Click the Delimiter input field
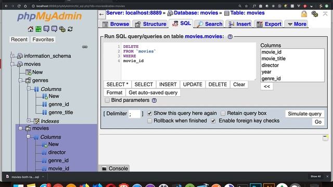 [134, 114]
